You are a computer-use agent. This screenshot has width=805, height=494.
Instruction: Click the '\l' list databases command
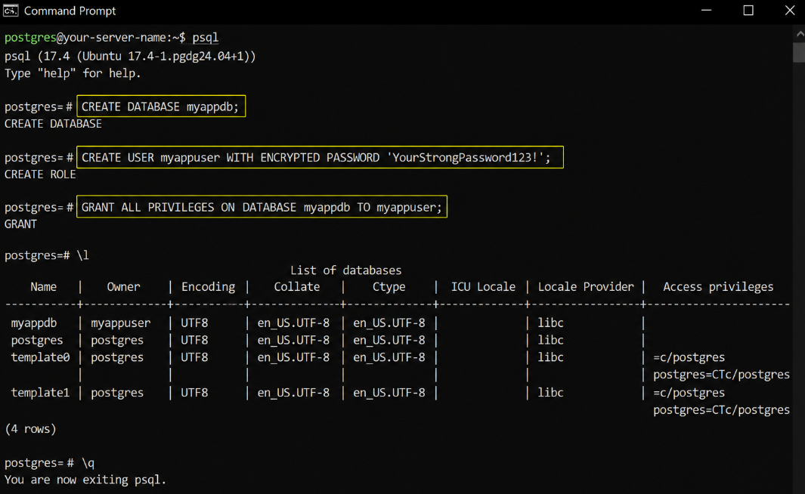(82, 255)
